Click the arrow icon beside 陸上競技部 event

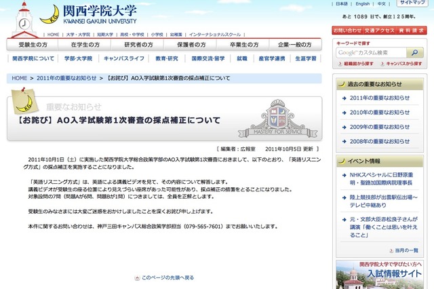coord(344,197)
